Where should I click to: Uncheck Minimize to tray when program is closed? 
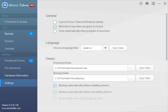(x=55, y=27)
